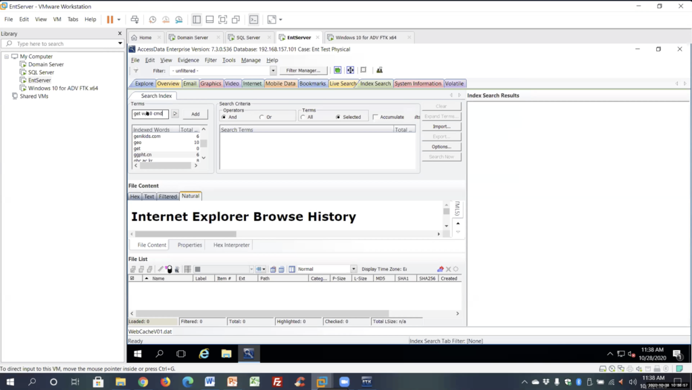Click the mouse-shaped icon in File List toolbar

coord(169,269)
